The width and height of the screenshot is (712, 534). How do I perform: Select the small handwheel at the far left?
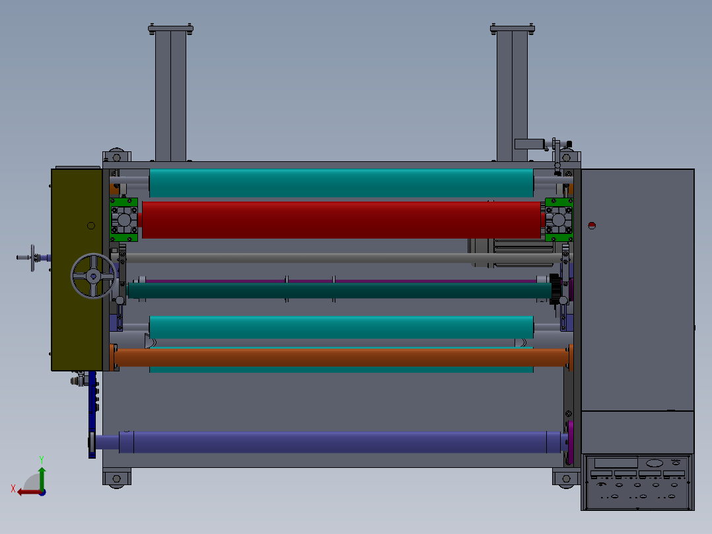tap(32, 258)
